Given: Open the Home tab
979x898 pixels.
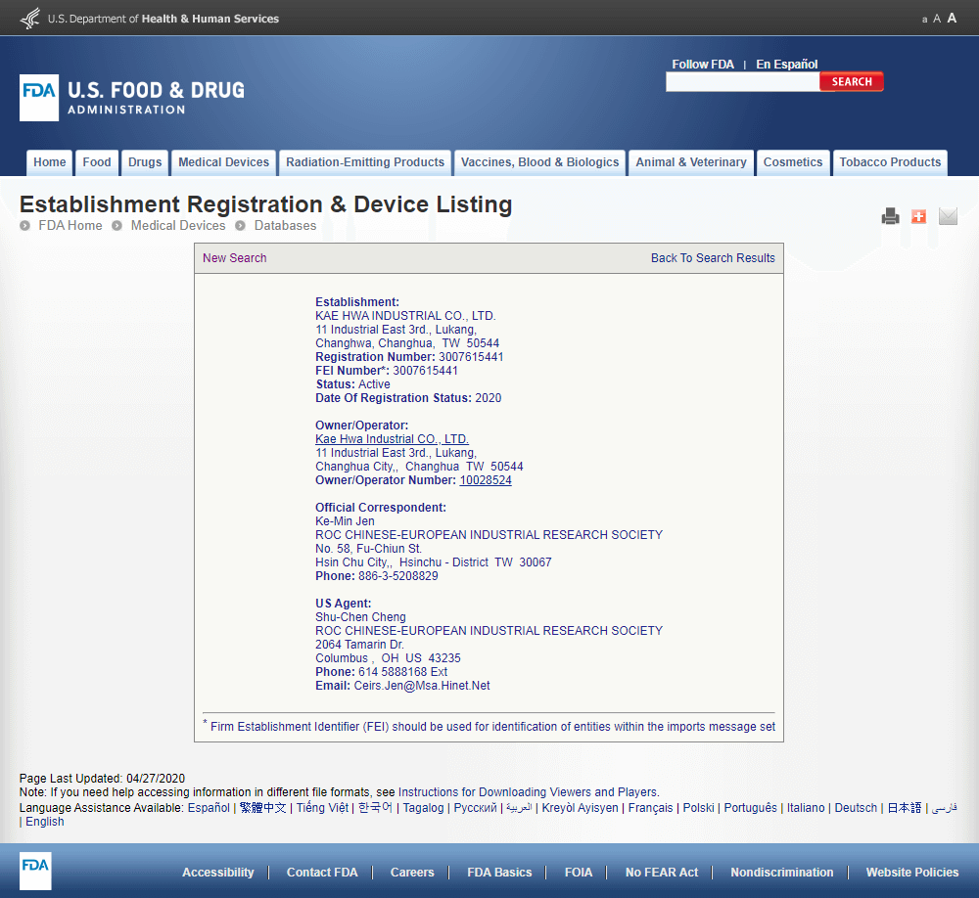Looking at the screenshot, I should pos(50,162).
